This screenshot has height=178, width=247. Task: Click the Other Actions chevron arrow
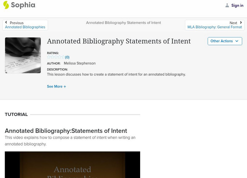pyautogui.click(x=237, y=41)
